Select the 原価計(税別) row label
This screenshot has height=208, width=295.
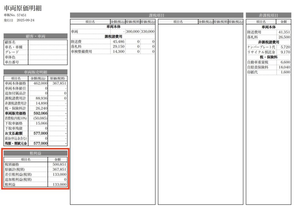[x=16, y=169]
